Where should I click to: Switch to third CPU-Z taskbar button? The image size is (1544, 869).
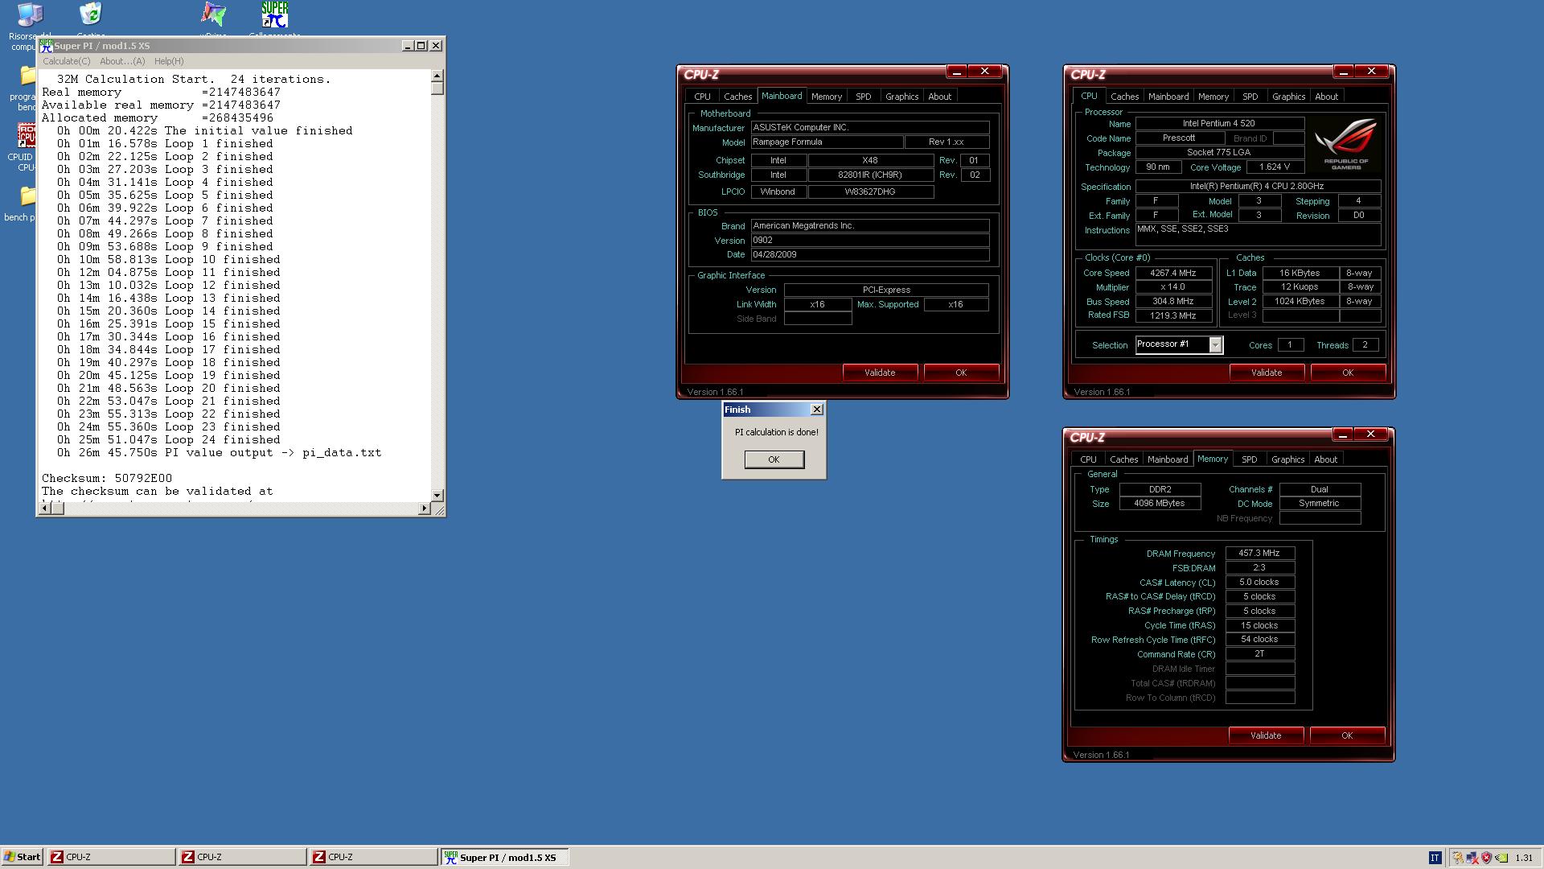(373, 857)
